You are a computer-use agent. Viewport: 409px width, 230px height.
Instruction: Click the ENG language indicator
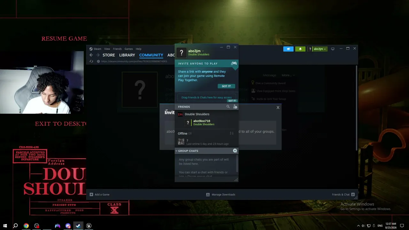380,226
